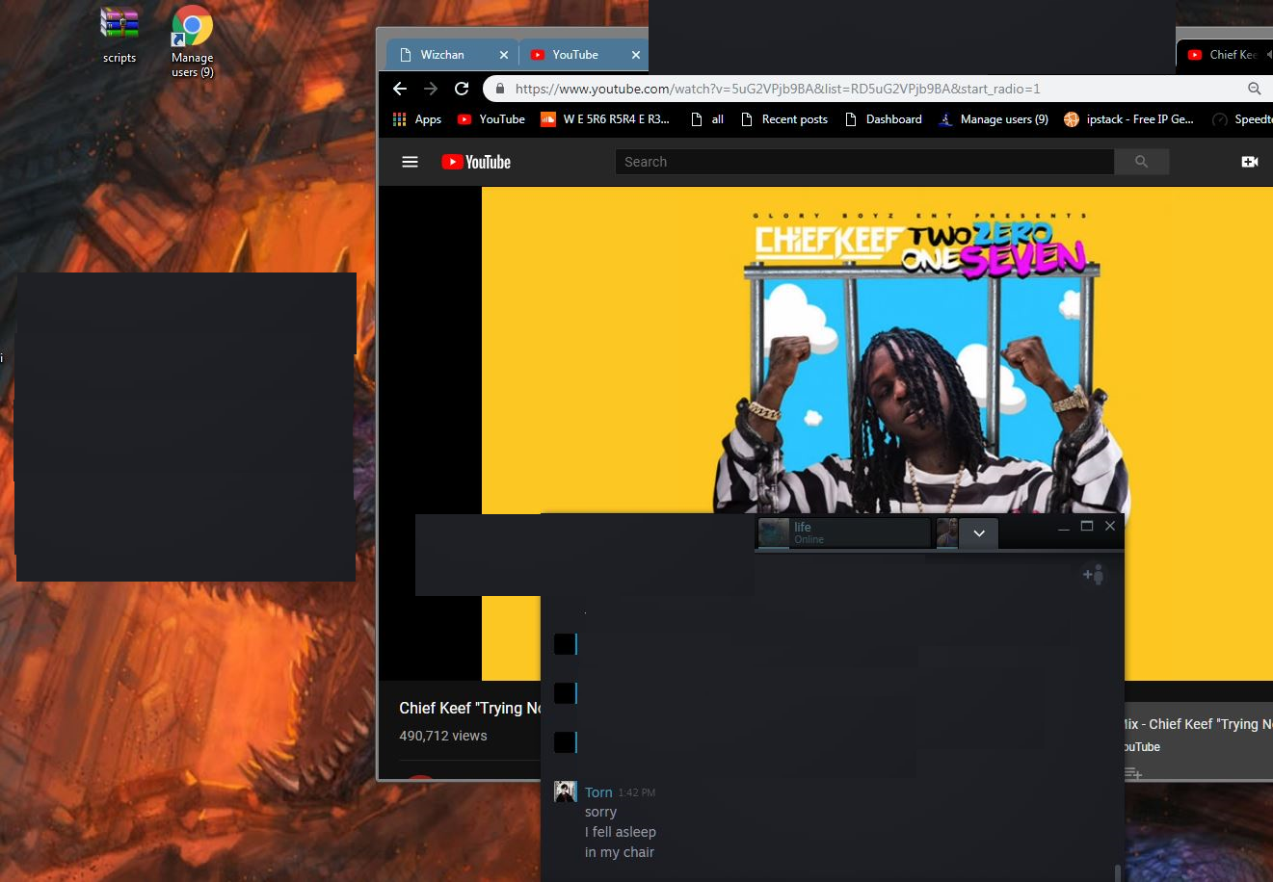This screenshot has height=882, width=1273.
Task: Select the 'life' chat tab
Action: point(843,532)
